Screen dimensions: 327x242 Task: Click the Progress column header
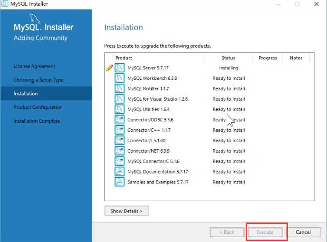coord(268,58)
